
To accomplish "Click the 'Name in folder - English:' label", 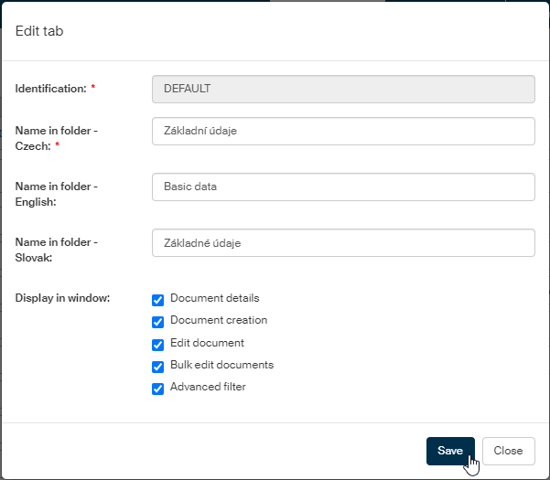I will pyautogui.click(x=56, y=194).
